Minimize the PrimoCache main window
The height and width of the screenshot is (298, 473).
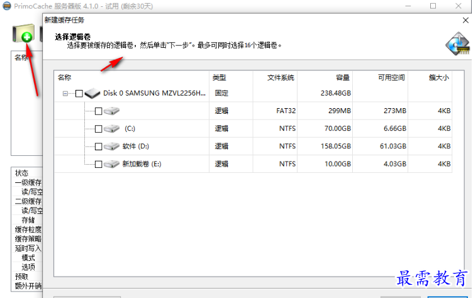408,6
